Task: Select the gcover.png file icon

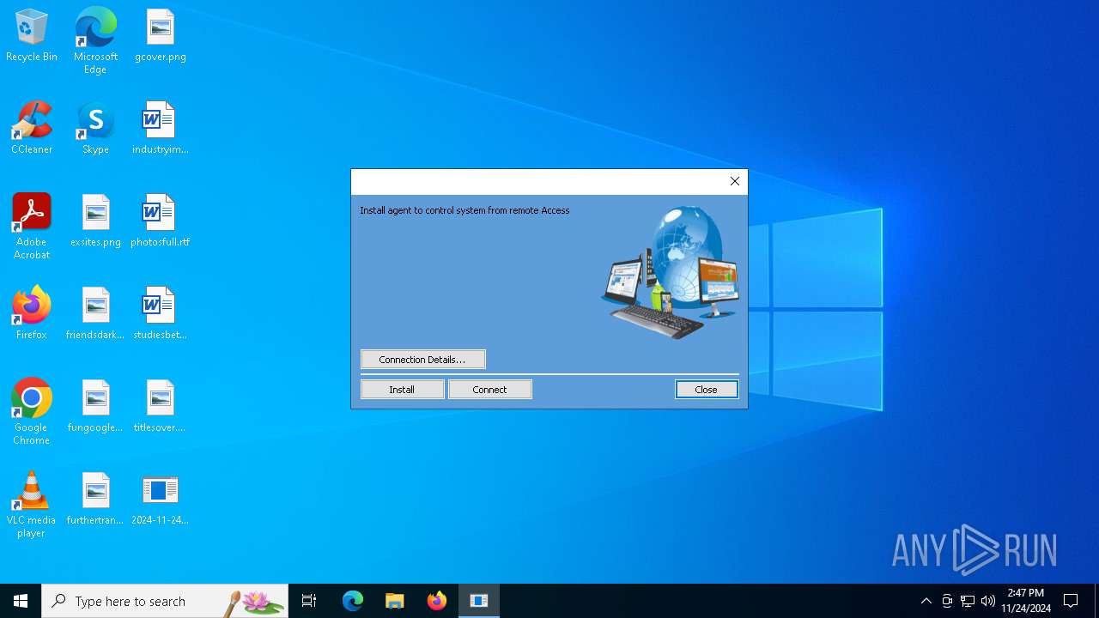Action: (161, 37)
